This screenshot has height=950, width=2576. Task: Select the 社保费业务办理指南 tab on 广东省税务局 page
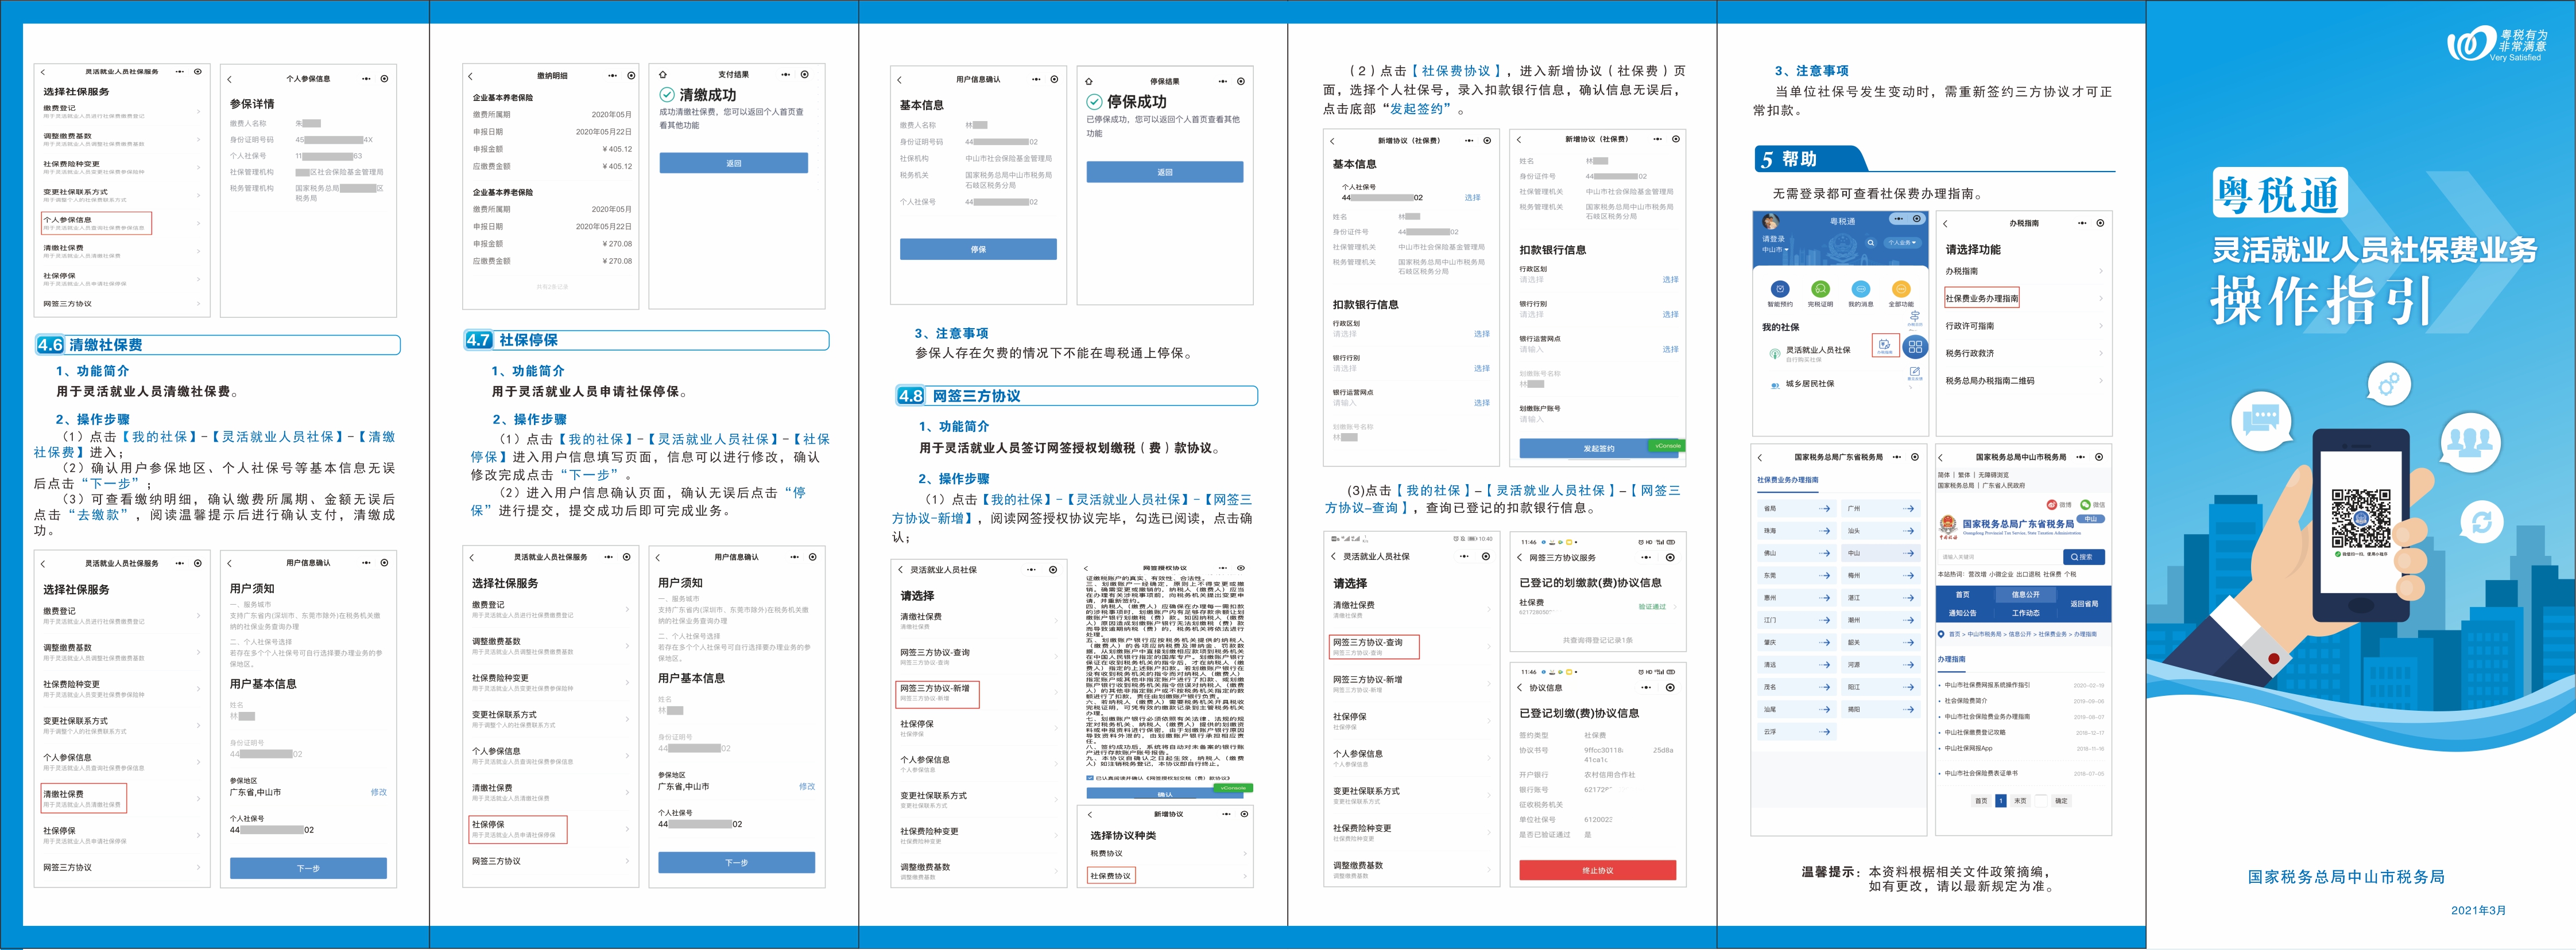pos(1788,481)
